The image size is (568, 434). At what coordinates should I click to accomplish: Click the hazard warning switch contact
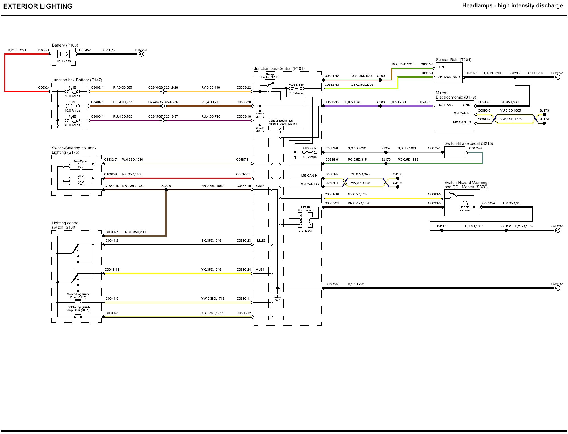point(453,194)
